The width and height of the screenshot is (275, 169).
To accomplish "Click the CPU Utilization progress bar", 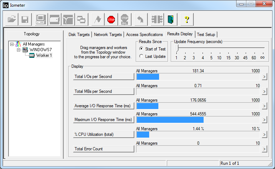I will (198, 134).
